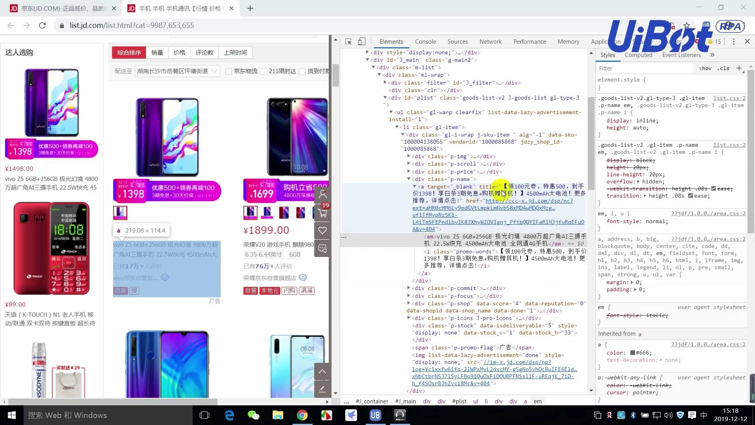Show more Styles pane tabs chevron
755x425 pixels.
coord(712,55)
